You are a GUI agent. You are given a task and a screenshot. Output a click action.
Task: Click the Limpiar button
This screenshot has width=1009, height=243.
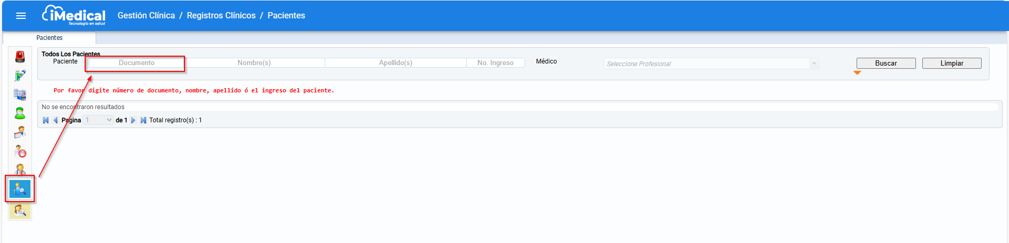[x=952, y=63]
